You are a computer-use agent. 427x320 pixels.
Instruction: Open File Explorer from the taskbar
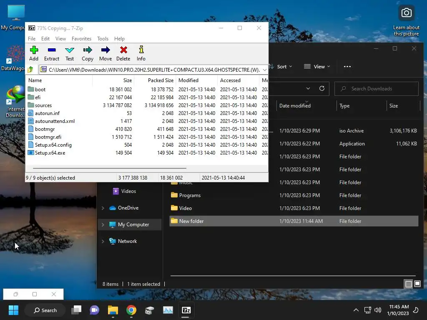tap(113, 310)
